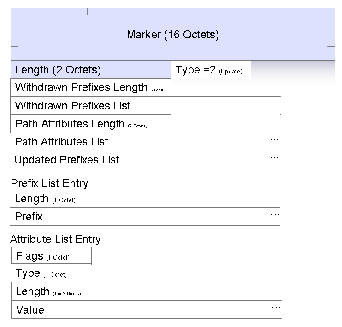Click the Marker (16 Octets) field

(x=172, y=35)
